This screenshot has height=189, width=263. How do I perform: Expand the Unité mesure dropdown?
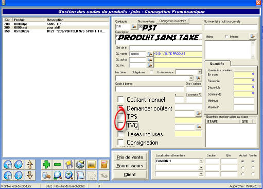[199, 72]
